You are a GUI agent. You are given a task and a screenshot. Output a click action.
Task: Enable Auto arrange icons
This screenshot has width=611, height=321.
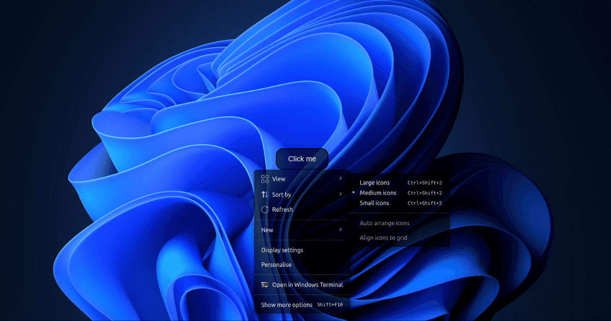click(x=384, y=223)
